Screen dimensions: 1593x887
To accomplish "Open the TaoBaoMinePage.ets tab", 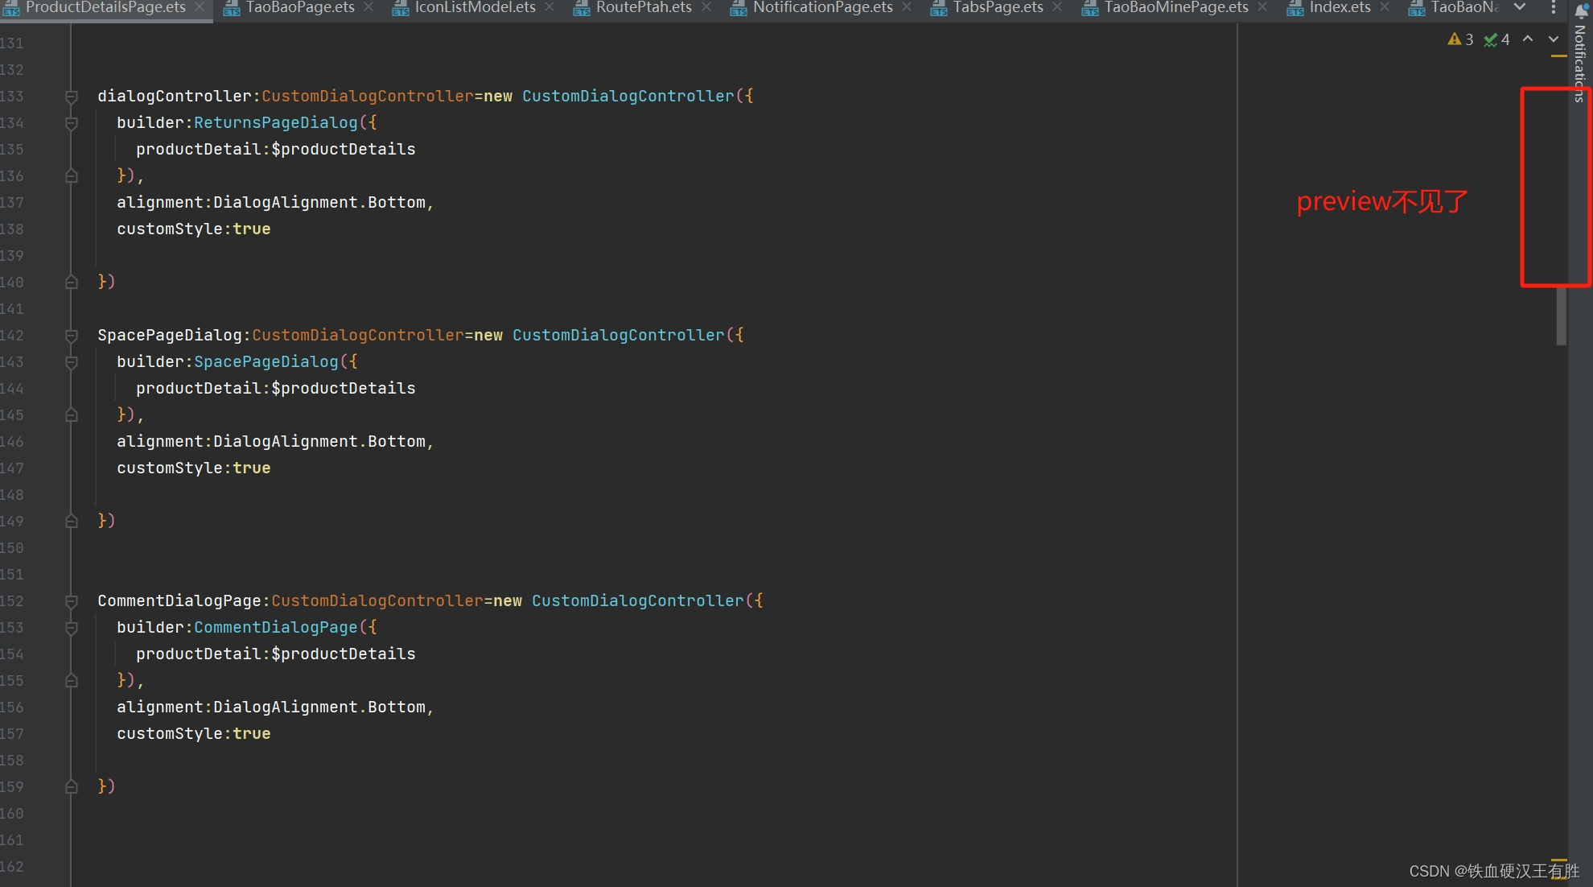I will coord(1175,7).
